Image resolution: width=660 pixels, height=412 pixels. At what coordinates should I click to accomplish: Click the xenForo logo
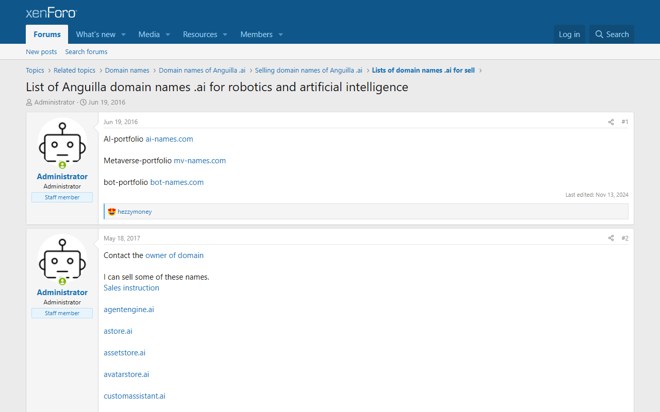[x=52, y=13]
